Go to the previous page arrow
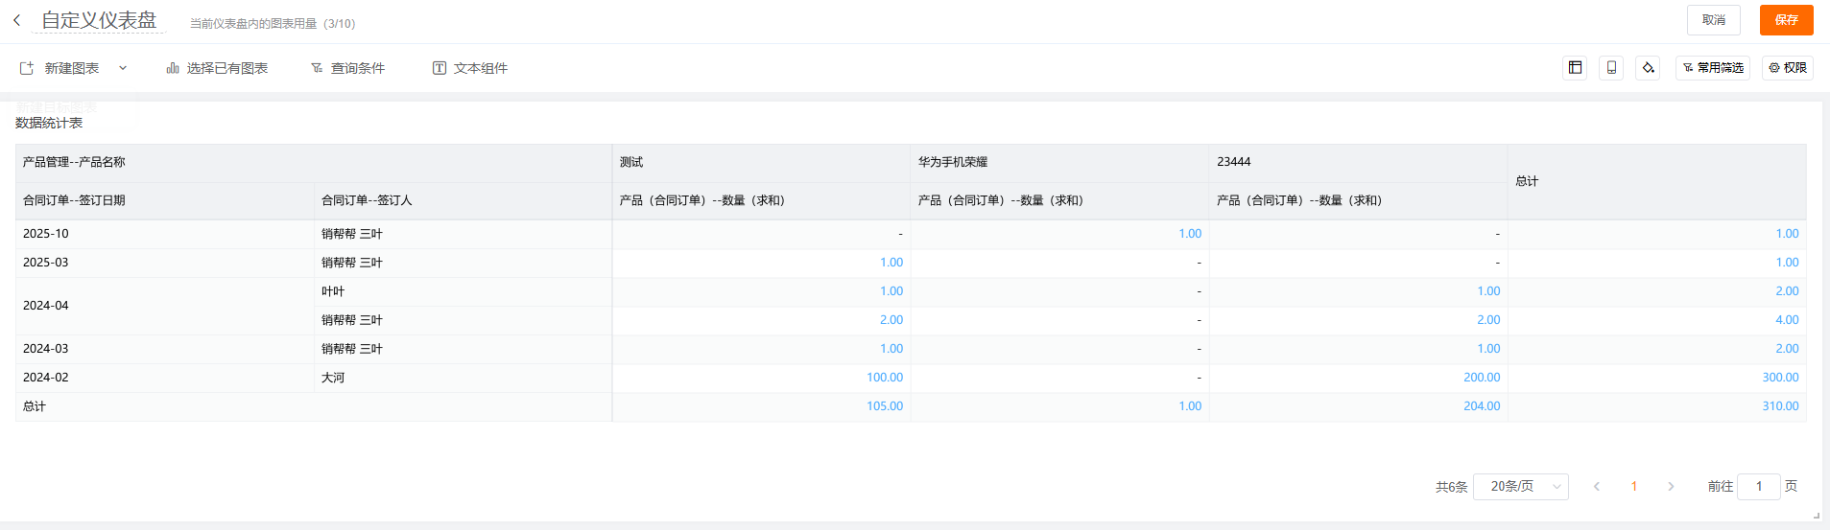Viewport: 1830px width, 530px height. coord(1597,487)
